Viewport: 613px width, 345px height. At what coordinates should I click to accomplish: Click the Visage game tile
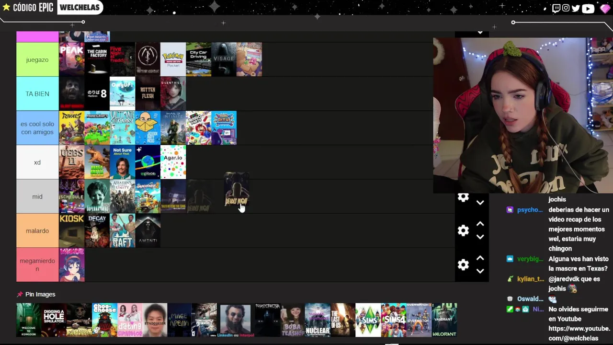224,59
